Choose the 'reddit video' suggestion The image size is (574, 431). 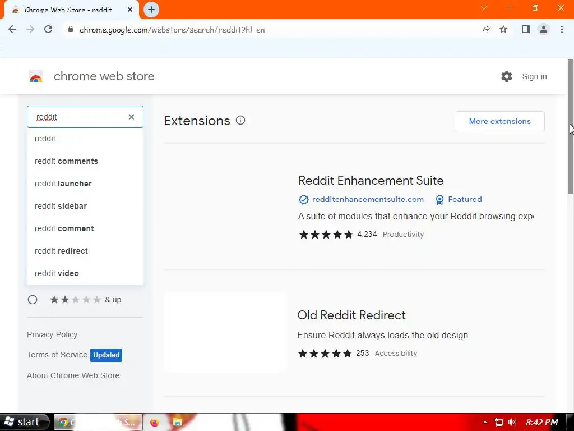coord(85,273)
